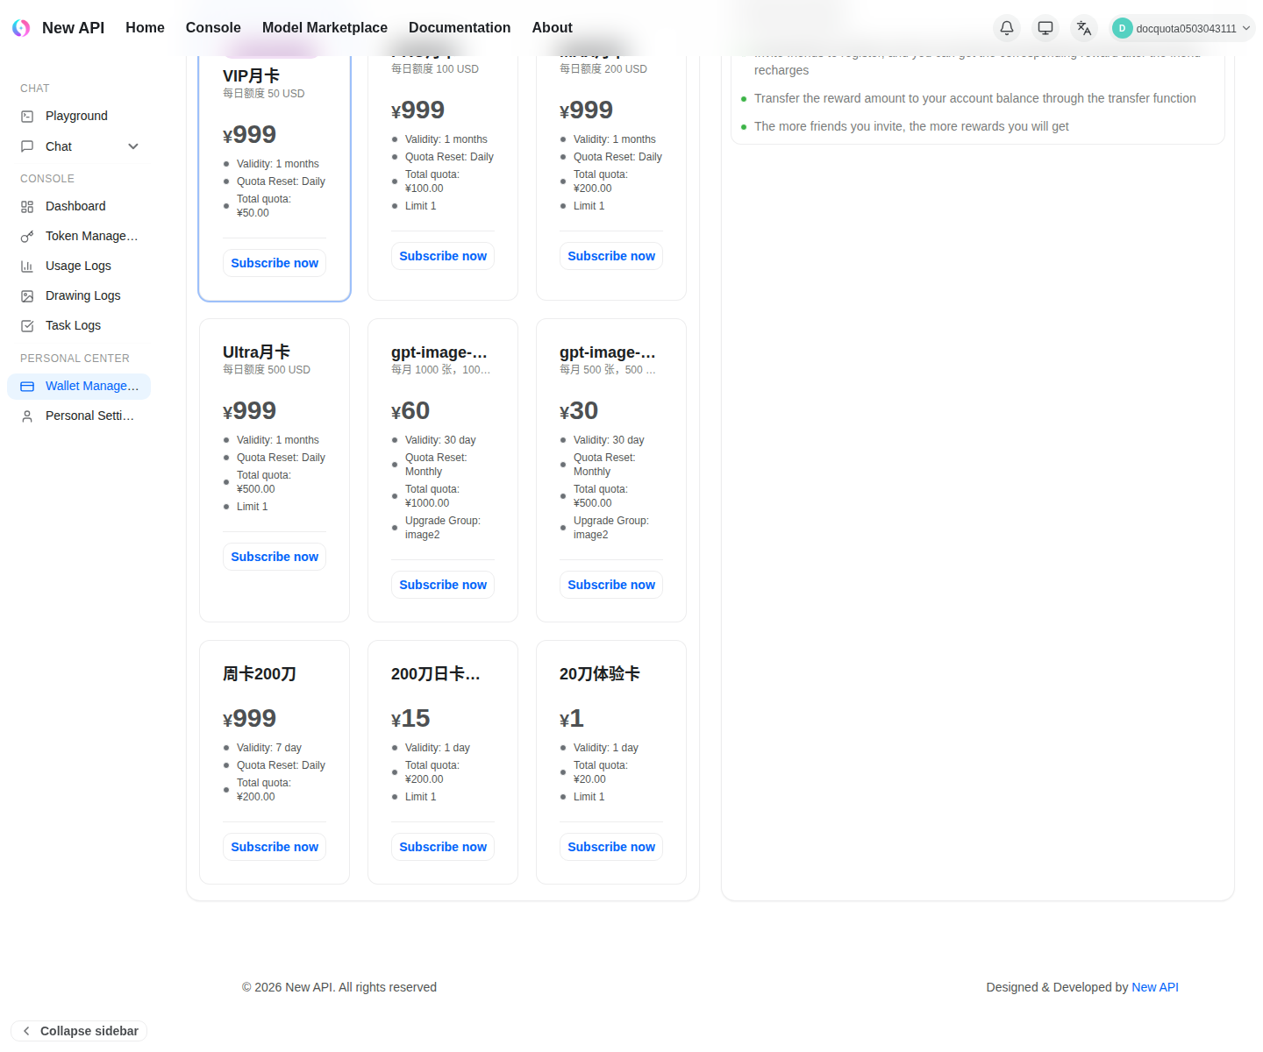Click the ¥30 price text
This screenshot has width=1263, height=1052.
pos(579,410)
